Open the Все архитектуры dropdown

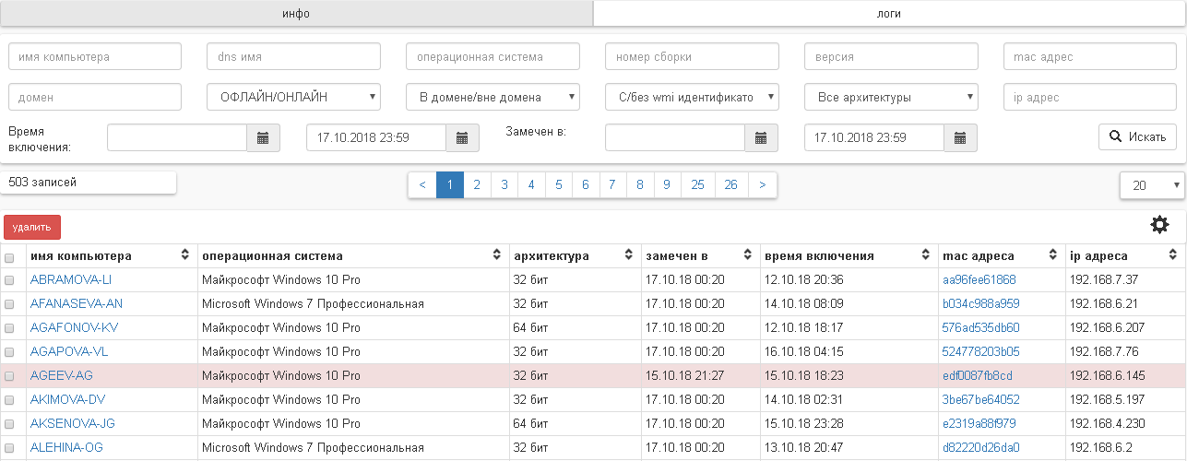891,97
